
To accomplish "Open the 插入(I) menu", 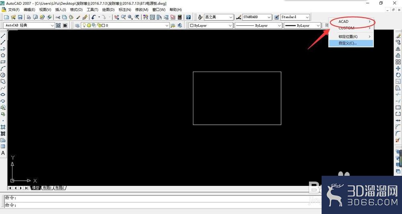I will [61, 10].
